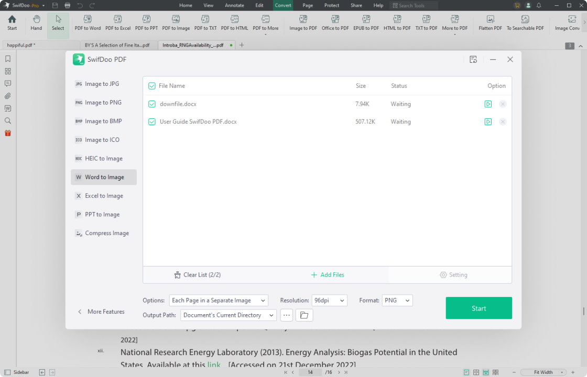Click the Search Tools field
587x377 pixels.
(x=414, y=5)
